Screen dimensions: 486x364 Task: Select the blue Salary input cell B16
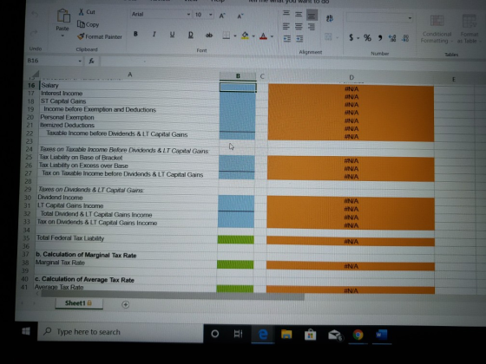pyautogui.click(x=238, y=87)
